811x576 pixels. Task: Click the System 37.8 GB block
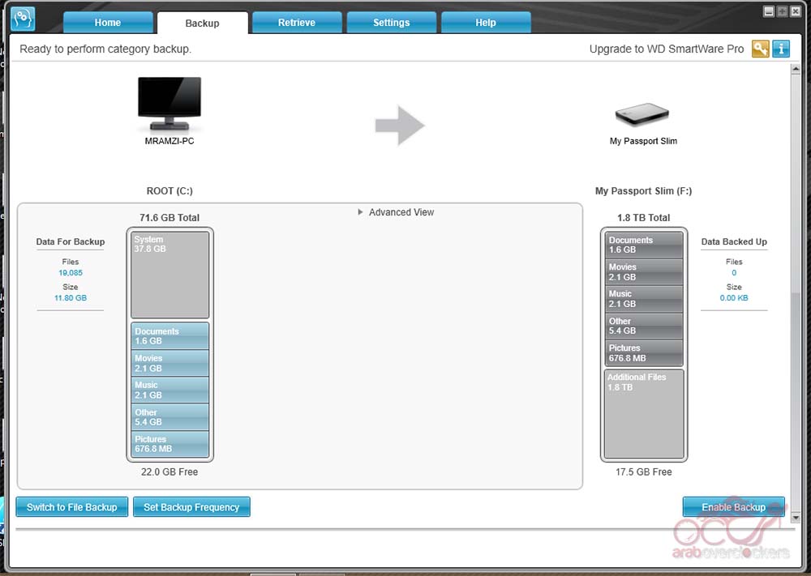[x=169, y=274]
